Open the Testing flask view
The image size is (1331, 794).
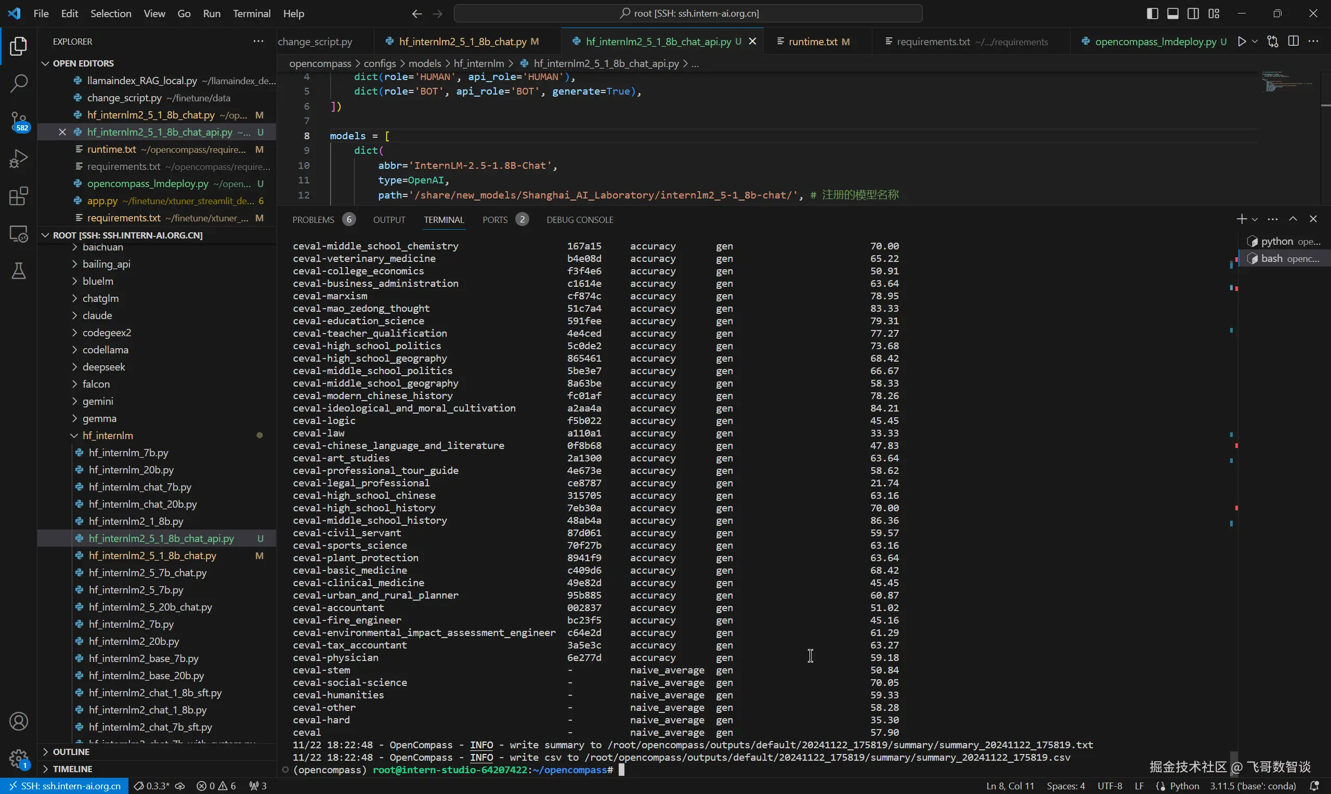pyautogui.click(x=19, y=271)
